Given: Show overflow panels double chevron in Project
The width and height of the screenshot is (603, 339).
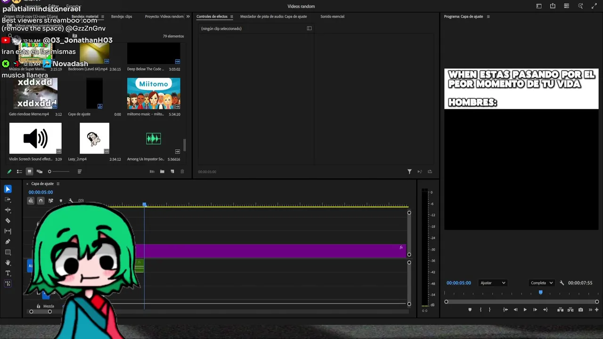Looking at the screenshot, I should pyautogui.click(x=188, y=16).
